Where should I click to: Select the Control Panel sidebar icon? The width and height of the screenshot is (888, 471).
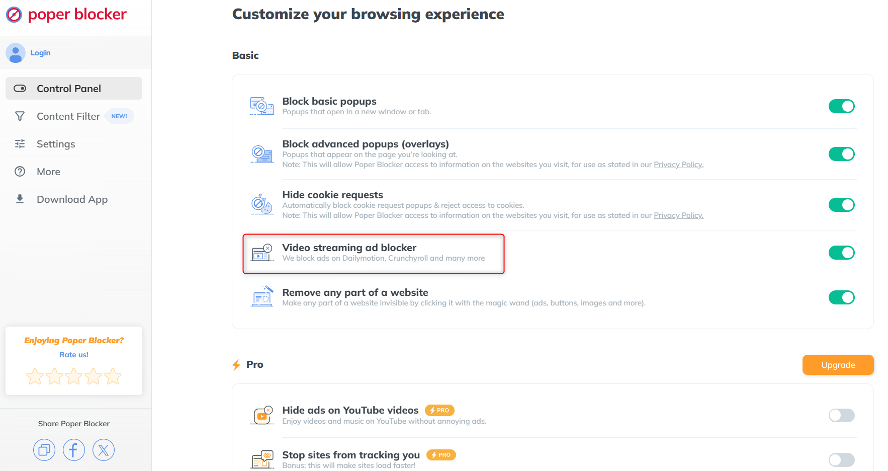tap(20, 88)
